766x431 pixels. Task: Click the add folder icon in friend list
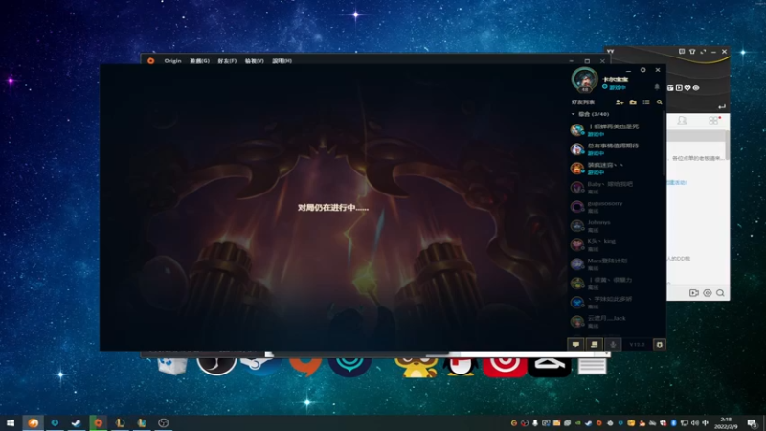633,102
